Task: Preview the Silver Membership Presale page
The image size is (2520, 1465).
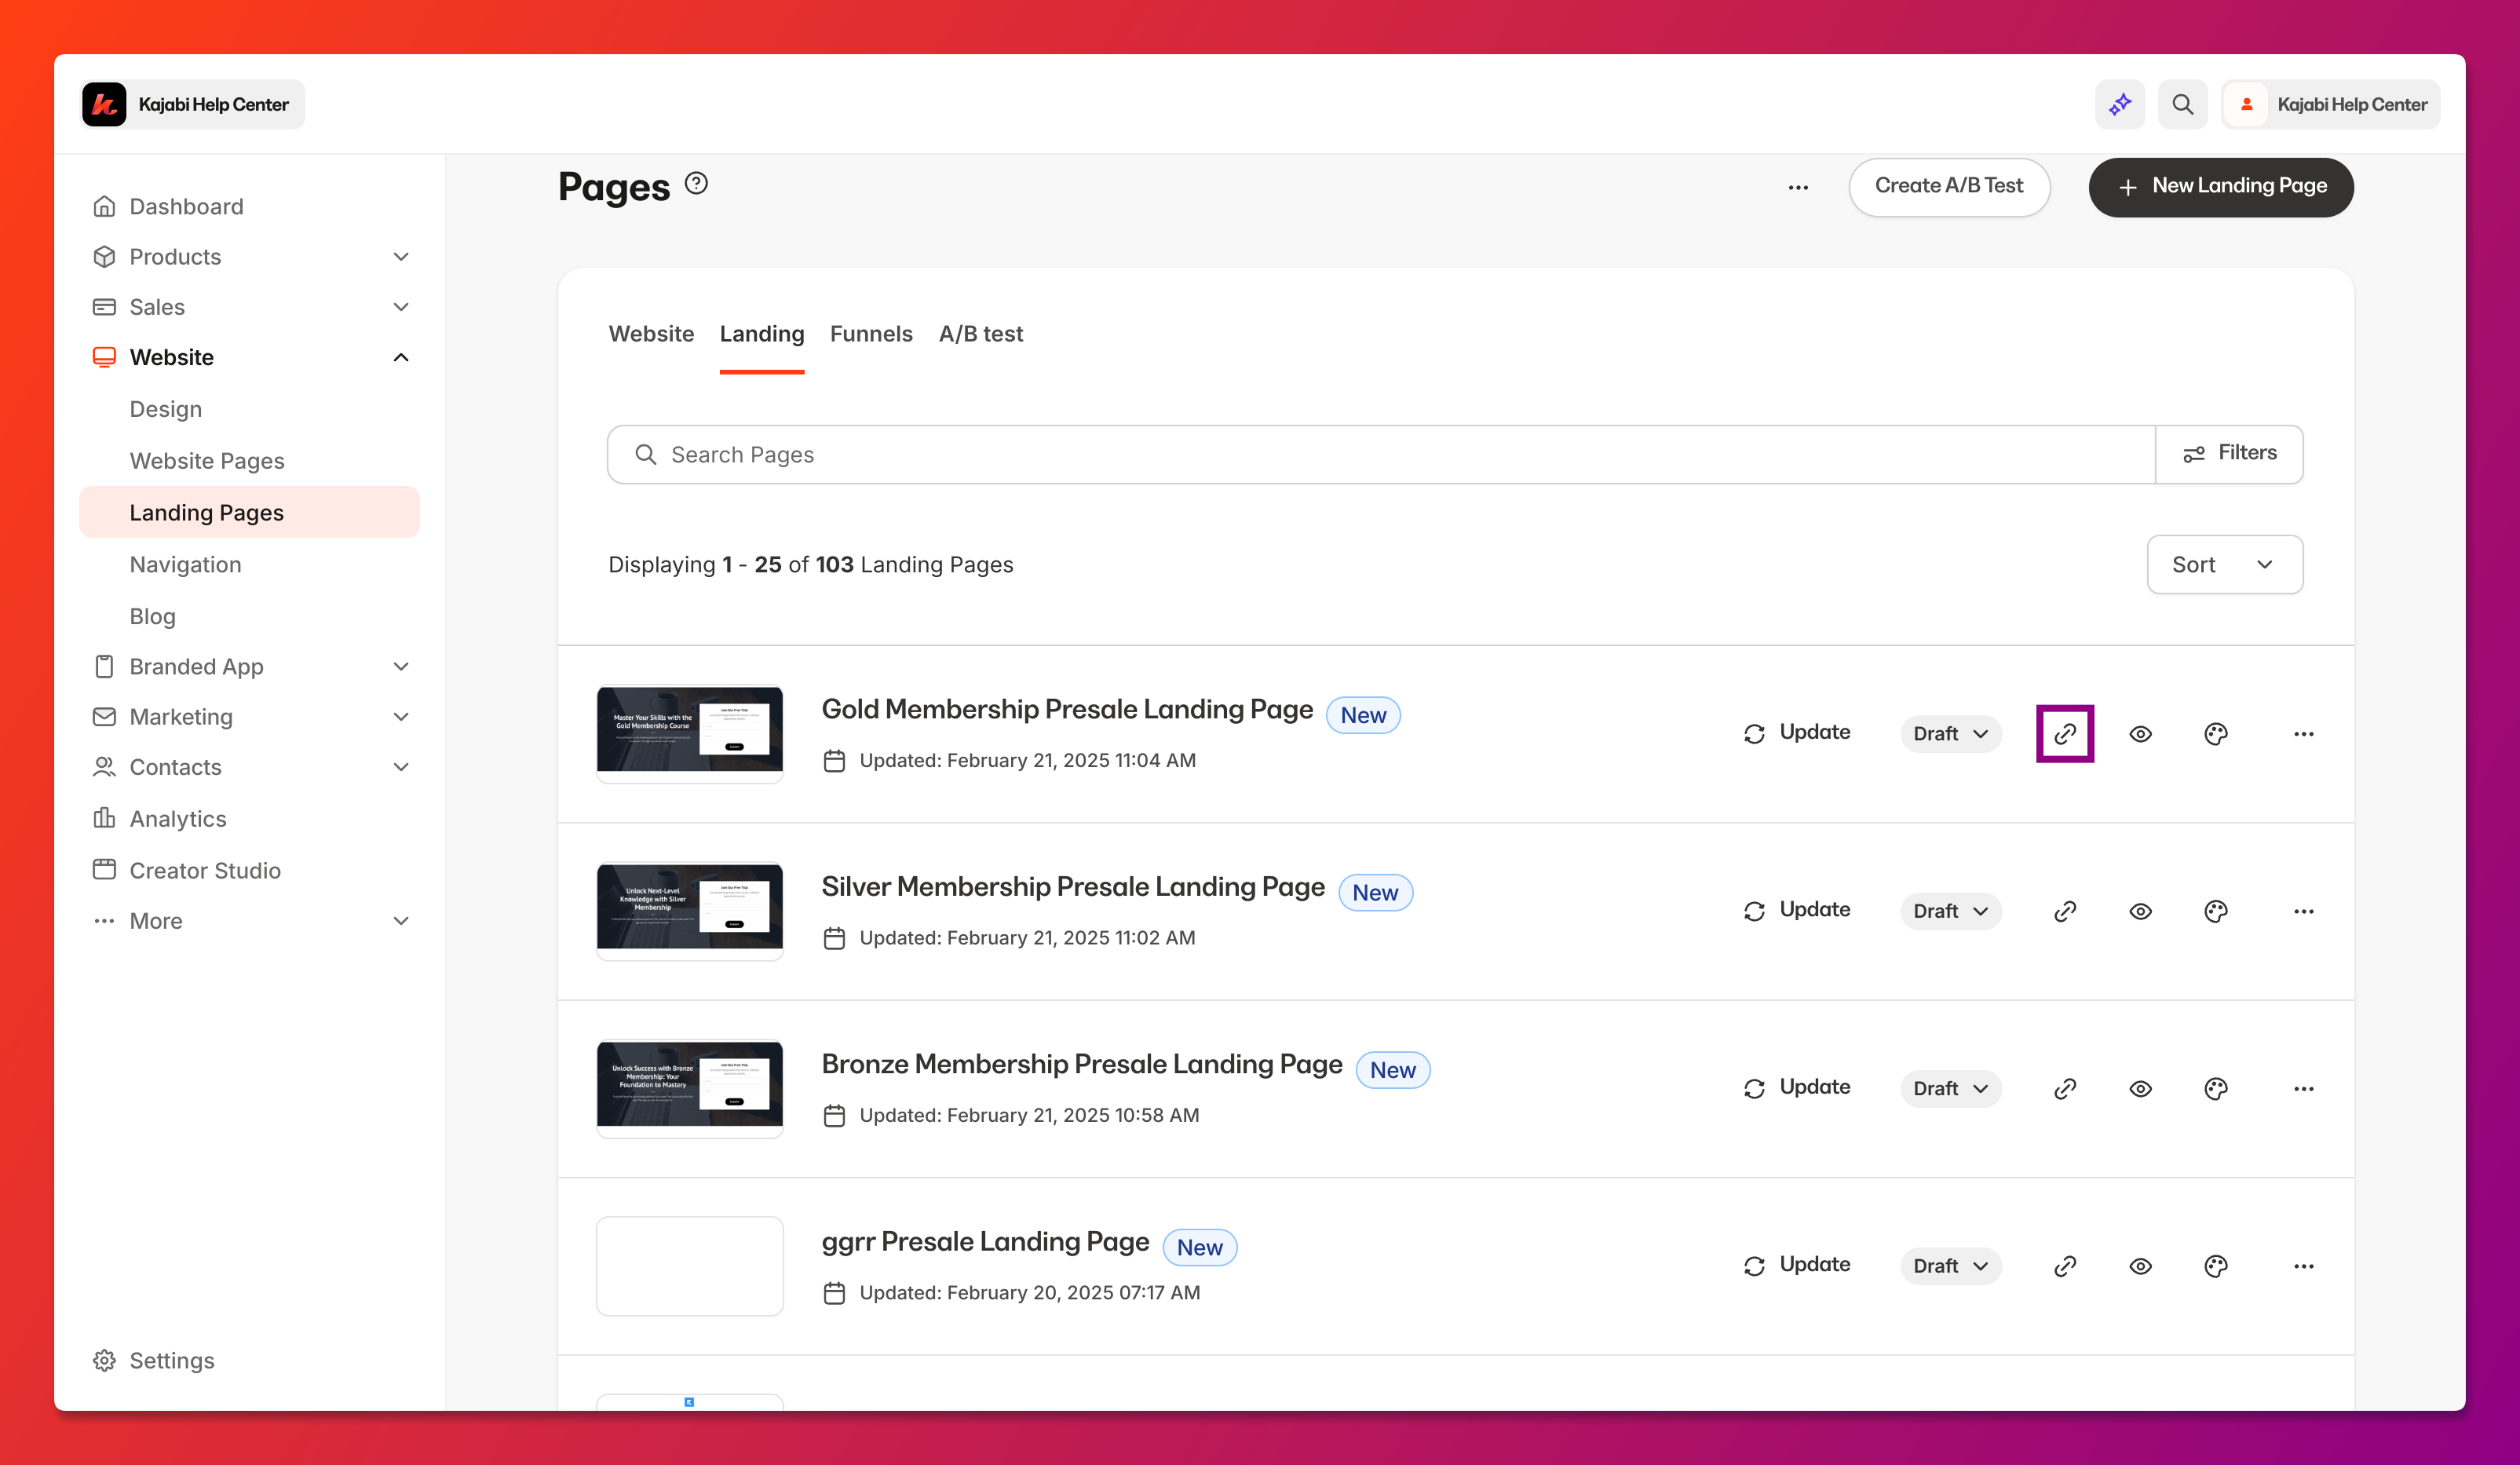Action: point(2140,911)
